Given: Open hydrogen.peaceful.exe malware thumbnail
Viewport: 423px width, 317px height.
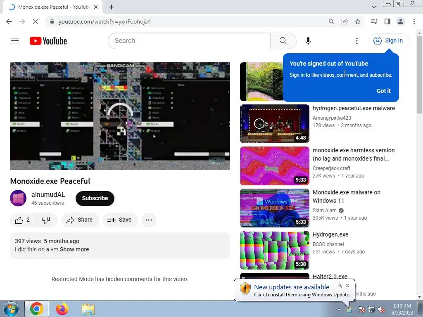Looking at the screenshot, I should [275, 124].
